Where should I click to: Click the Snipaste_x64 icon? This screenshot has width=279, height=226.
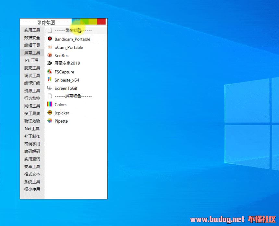coord(50,80)
